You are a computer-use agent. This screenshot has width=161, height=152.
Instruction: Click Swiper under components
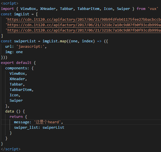(16, 101)
